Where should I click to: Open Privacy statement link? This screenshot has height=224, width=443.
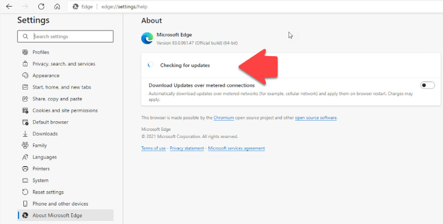click(187, 148)
